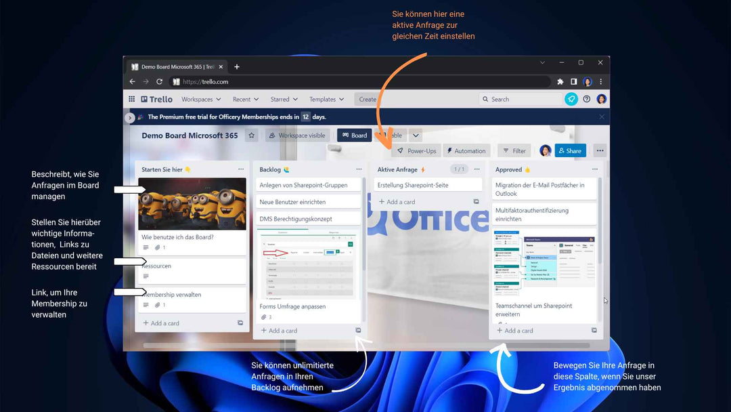The height and width of the screenshot is (412, 731).
Task: Reload the trello.com page
Action: coord(160,81)
